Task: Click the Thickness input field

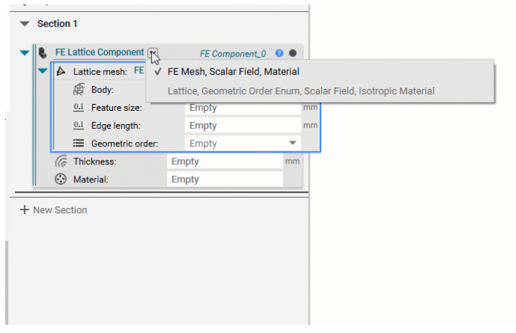Action: click(225, 161)
